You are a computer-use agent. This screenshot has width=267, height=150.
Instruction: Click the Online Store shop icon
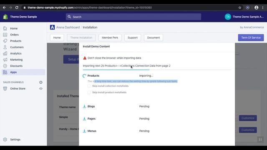click(x=5, y=88)
